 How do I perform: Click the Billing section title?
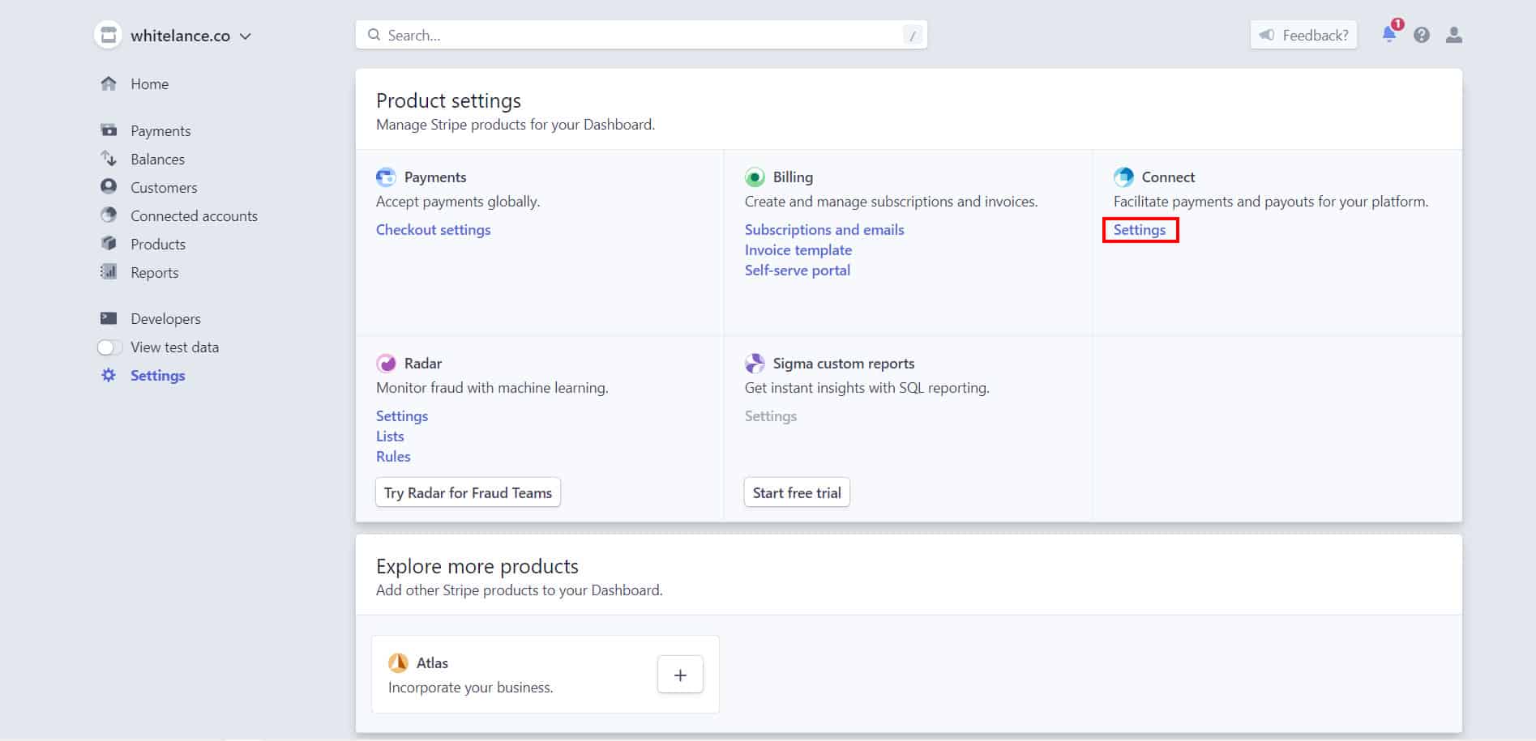point(793,177)
